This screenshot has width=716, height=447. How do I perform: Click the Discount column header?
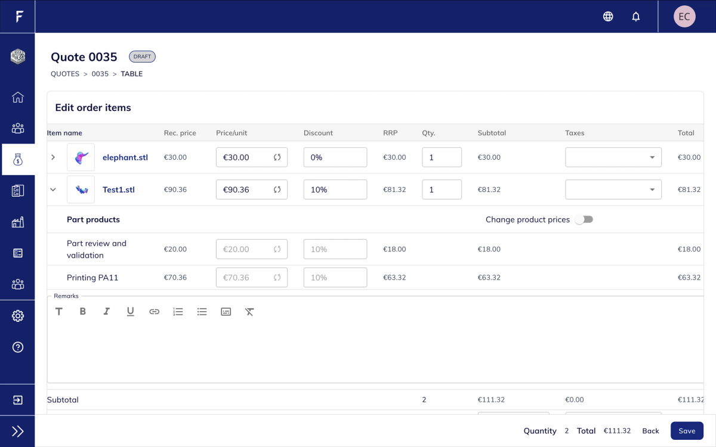(x=318, y=133)
